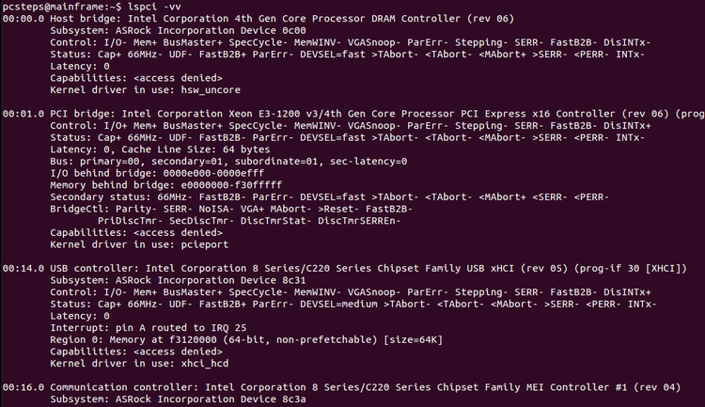
Task: Click the BridgeCtl Parity line
Action: click(231, 209)
